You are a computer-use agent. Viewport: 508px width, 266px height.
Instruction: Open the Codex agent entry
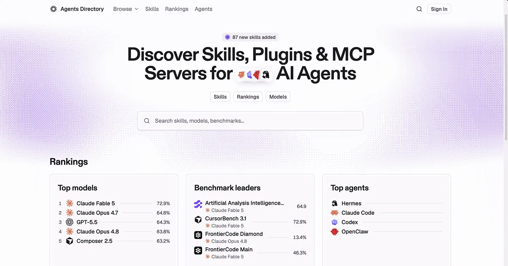click(x=387, y=222)
